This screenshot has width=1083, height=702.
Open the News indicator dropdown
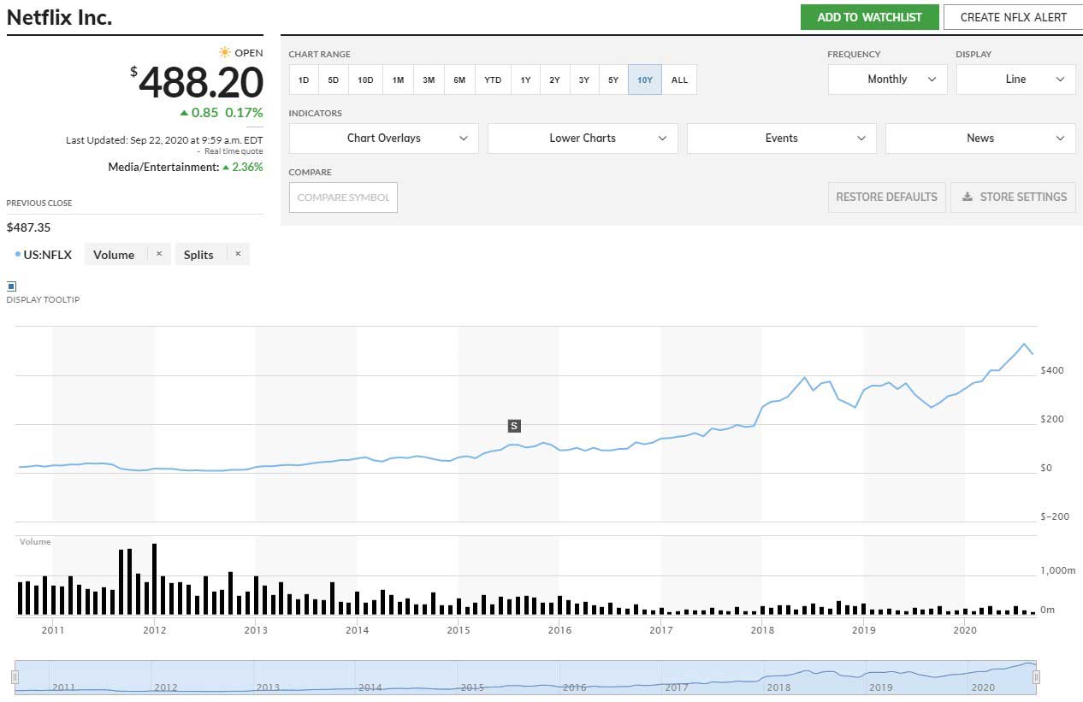pos(980,139)
